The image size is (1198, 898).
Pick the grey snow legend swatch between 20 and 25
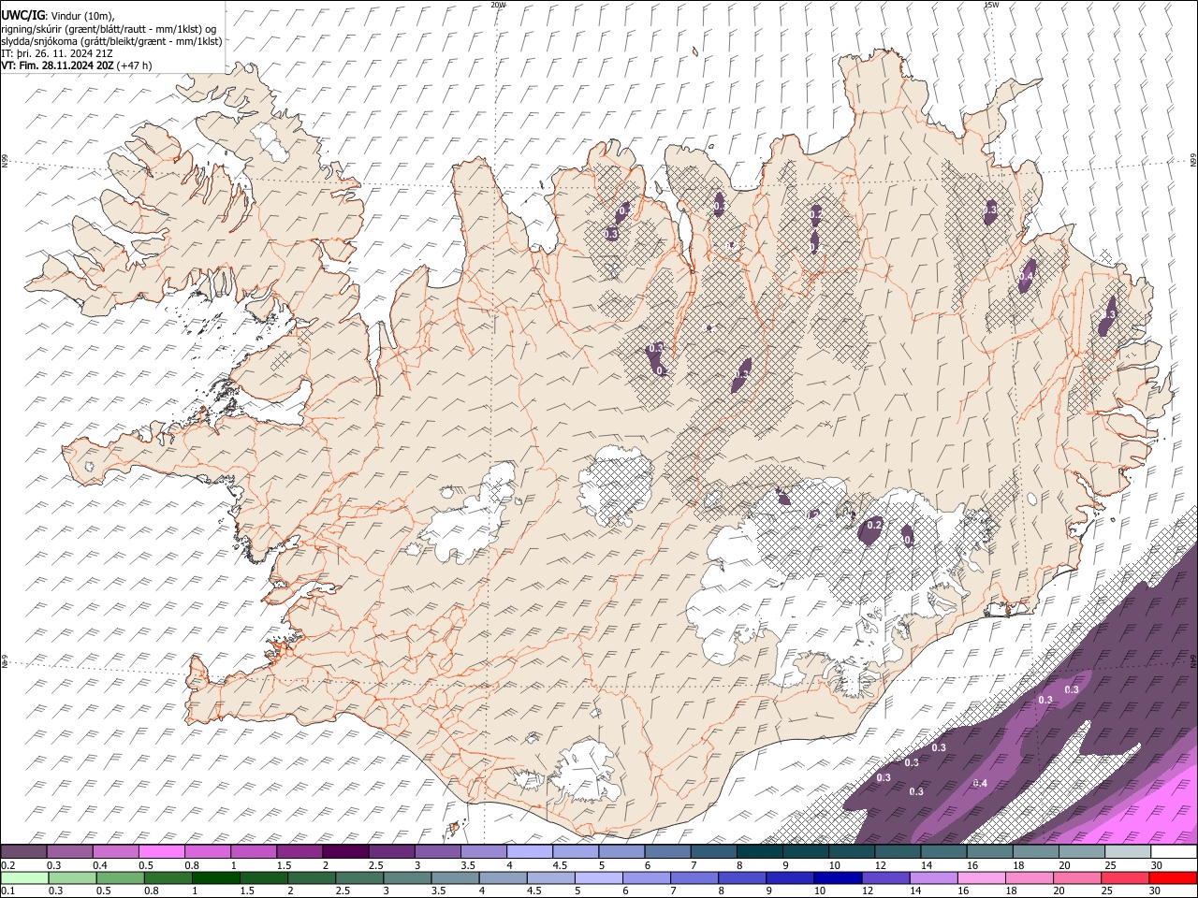click(x=1083, y=852)
